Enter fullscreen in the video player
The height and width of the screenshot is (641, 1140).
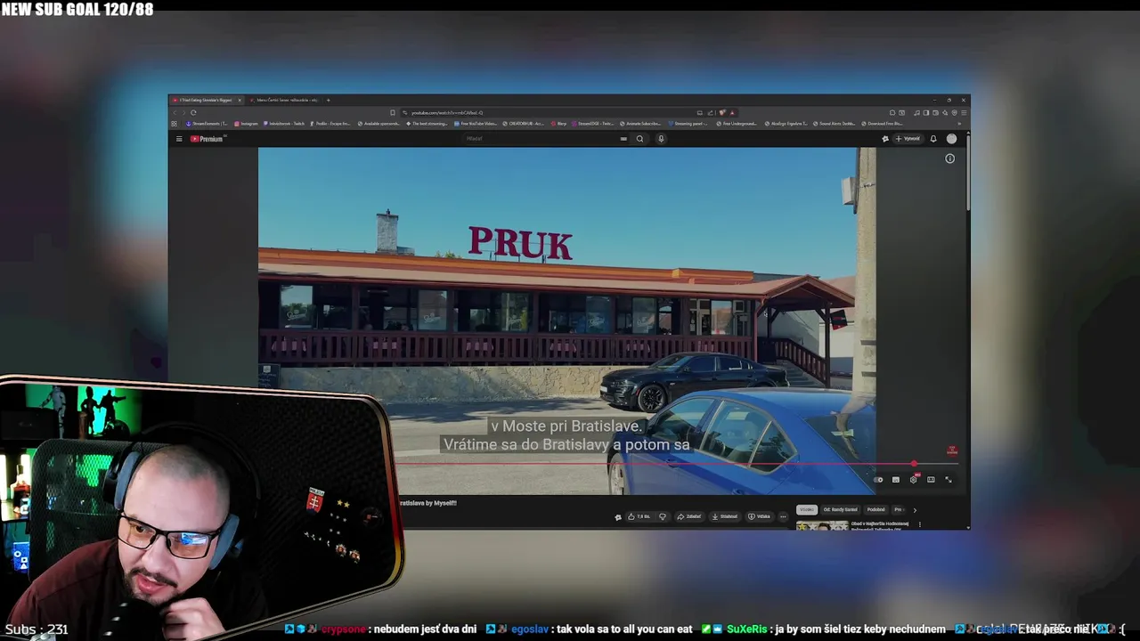pyautogui.click(x=949, y=480)
